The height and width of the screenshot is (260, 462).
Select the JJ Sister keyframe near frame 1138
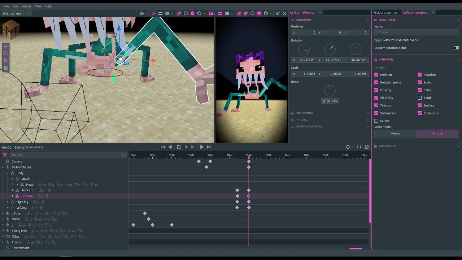[x=145, y=213]
